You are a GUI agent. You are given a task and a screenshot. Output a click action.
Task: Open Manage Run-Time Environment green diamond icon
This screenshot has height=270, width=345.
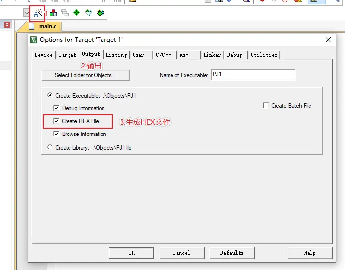pos(76,13)
